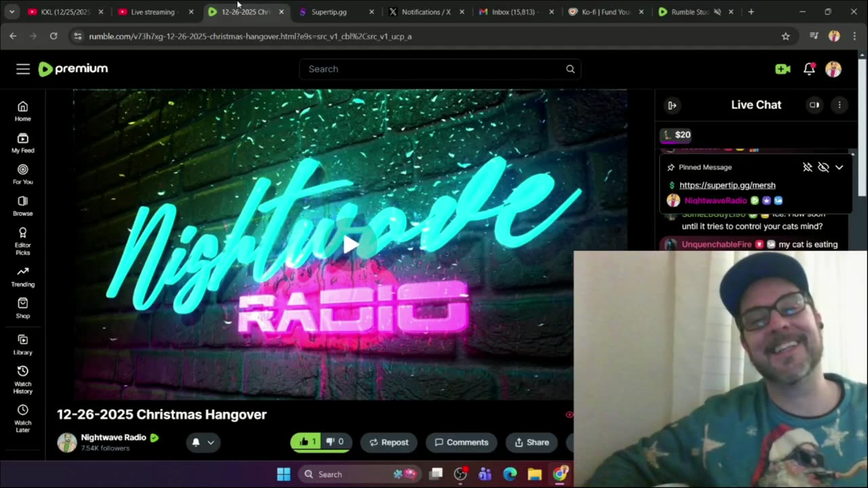View site information icon in address bar
Screen dimensions: 868x488
tap(77, 37)
